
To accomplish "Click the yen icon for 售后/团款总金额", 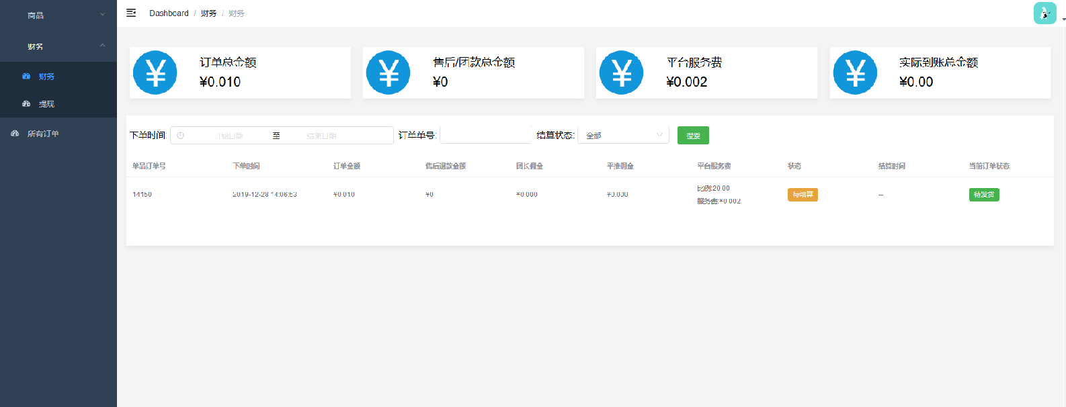I will 388,73.
